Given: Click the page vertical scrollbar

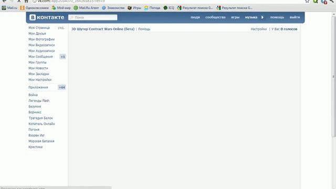Looking at the screenshot, I should click(334, 77).
